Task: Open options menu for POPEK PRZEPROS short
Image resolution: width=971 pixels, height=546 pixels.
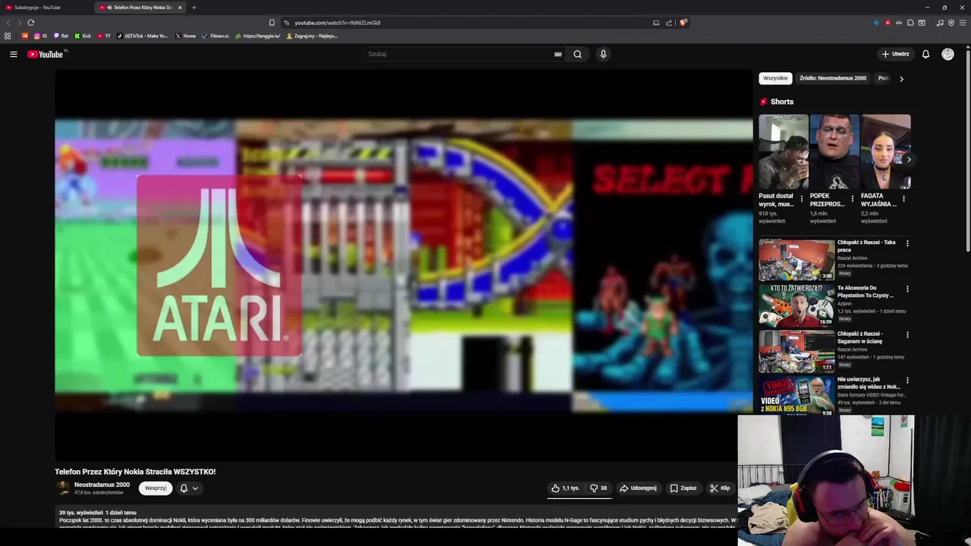Action: (852, 199)
